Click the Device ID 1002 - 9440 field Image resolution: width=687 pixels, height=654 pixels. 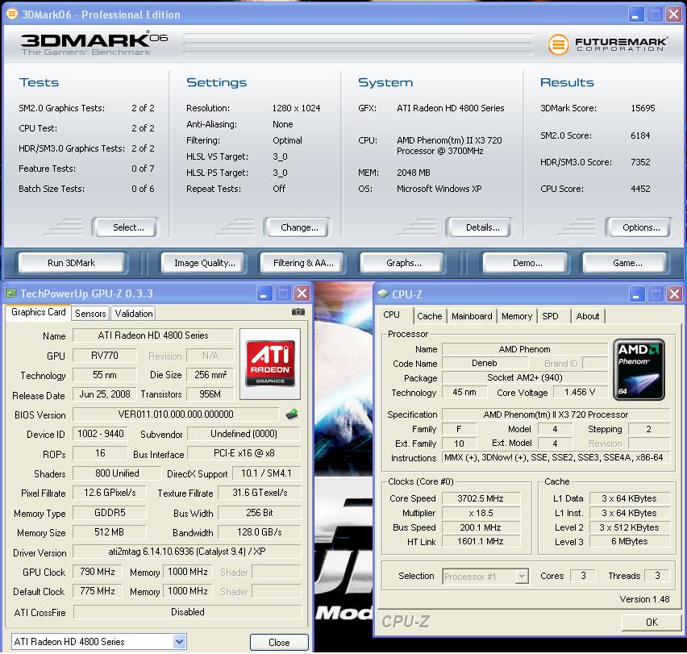(100, 434)
